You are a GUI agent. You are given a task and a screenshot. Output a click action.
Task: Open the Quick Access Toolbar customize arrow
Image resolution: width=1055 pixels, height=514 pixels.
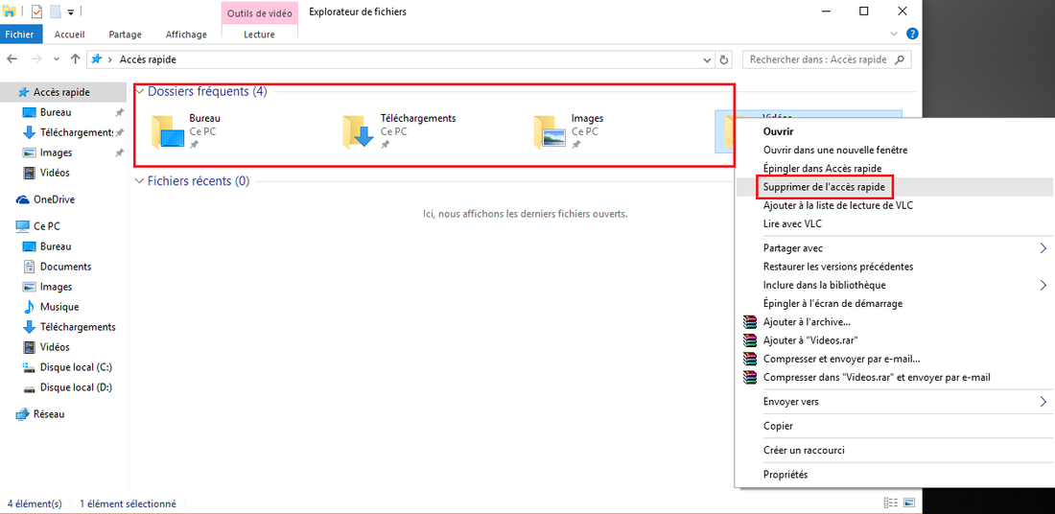(x=71, y=12)
